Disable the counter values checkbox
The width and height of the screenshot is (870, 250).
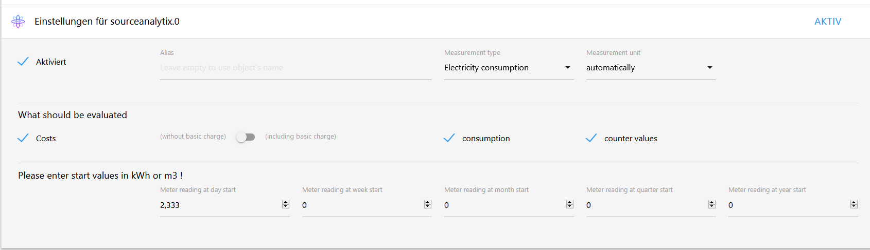[591, 138]
